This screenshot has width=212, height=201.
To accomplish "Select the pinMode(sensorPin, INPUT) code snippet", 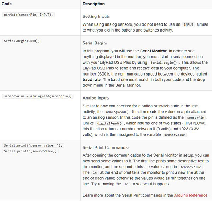I will pyautogui.click(x=29, y=14).
